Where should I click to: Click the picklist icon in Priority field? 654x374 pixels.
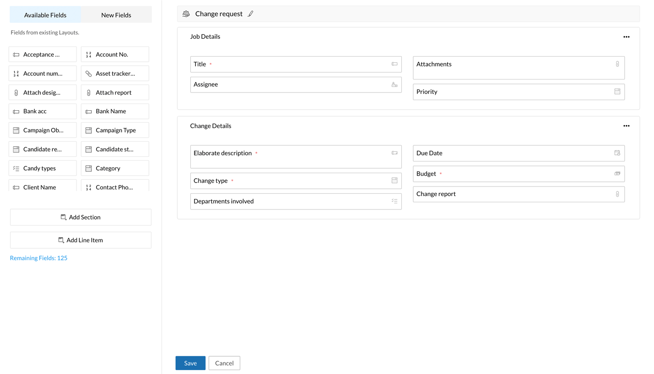coord(617,92)
